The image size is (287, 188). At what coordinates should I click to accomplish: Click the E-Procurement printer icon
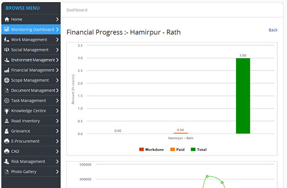(x=7, y=141)
